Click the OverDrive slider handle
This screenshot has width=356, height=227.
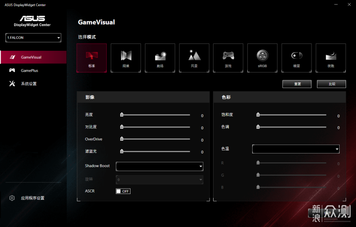pyautogui.click(x=122, y=139)
